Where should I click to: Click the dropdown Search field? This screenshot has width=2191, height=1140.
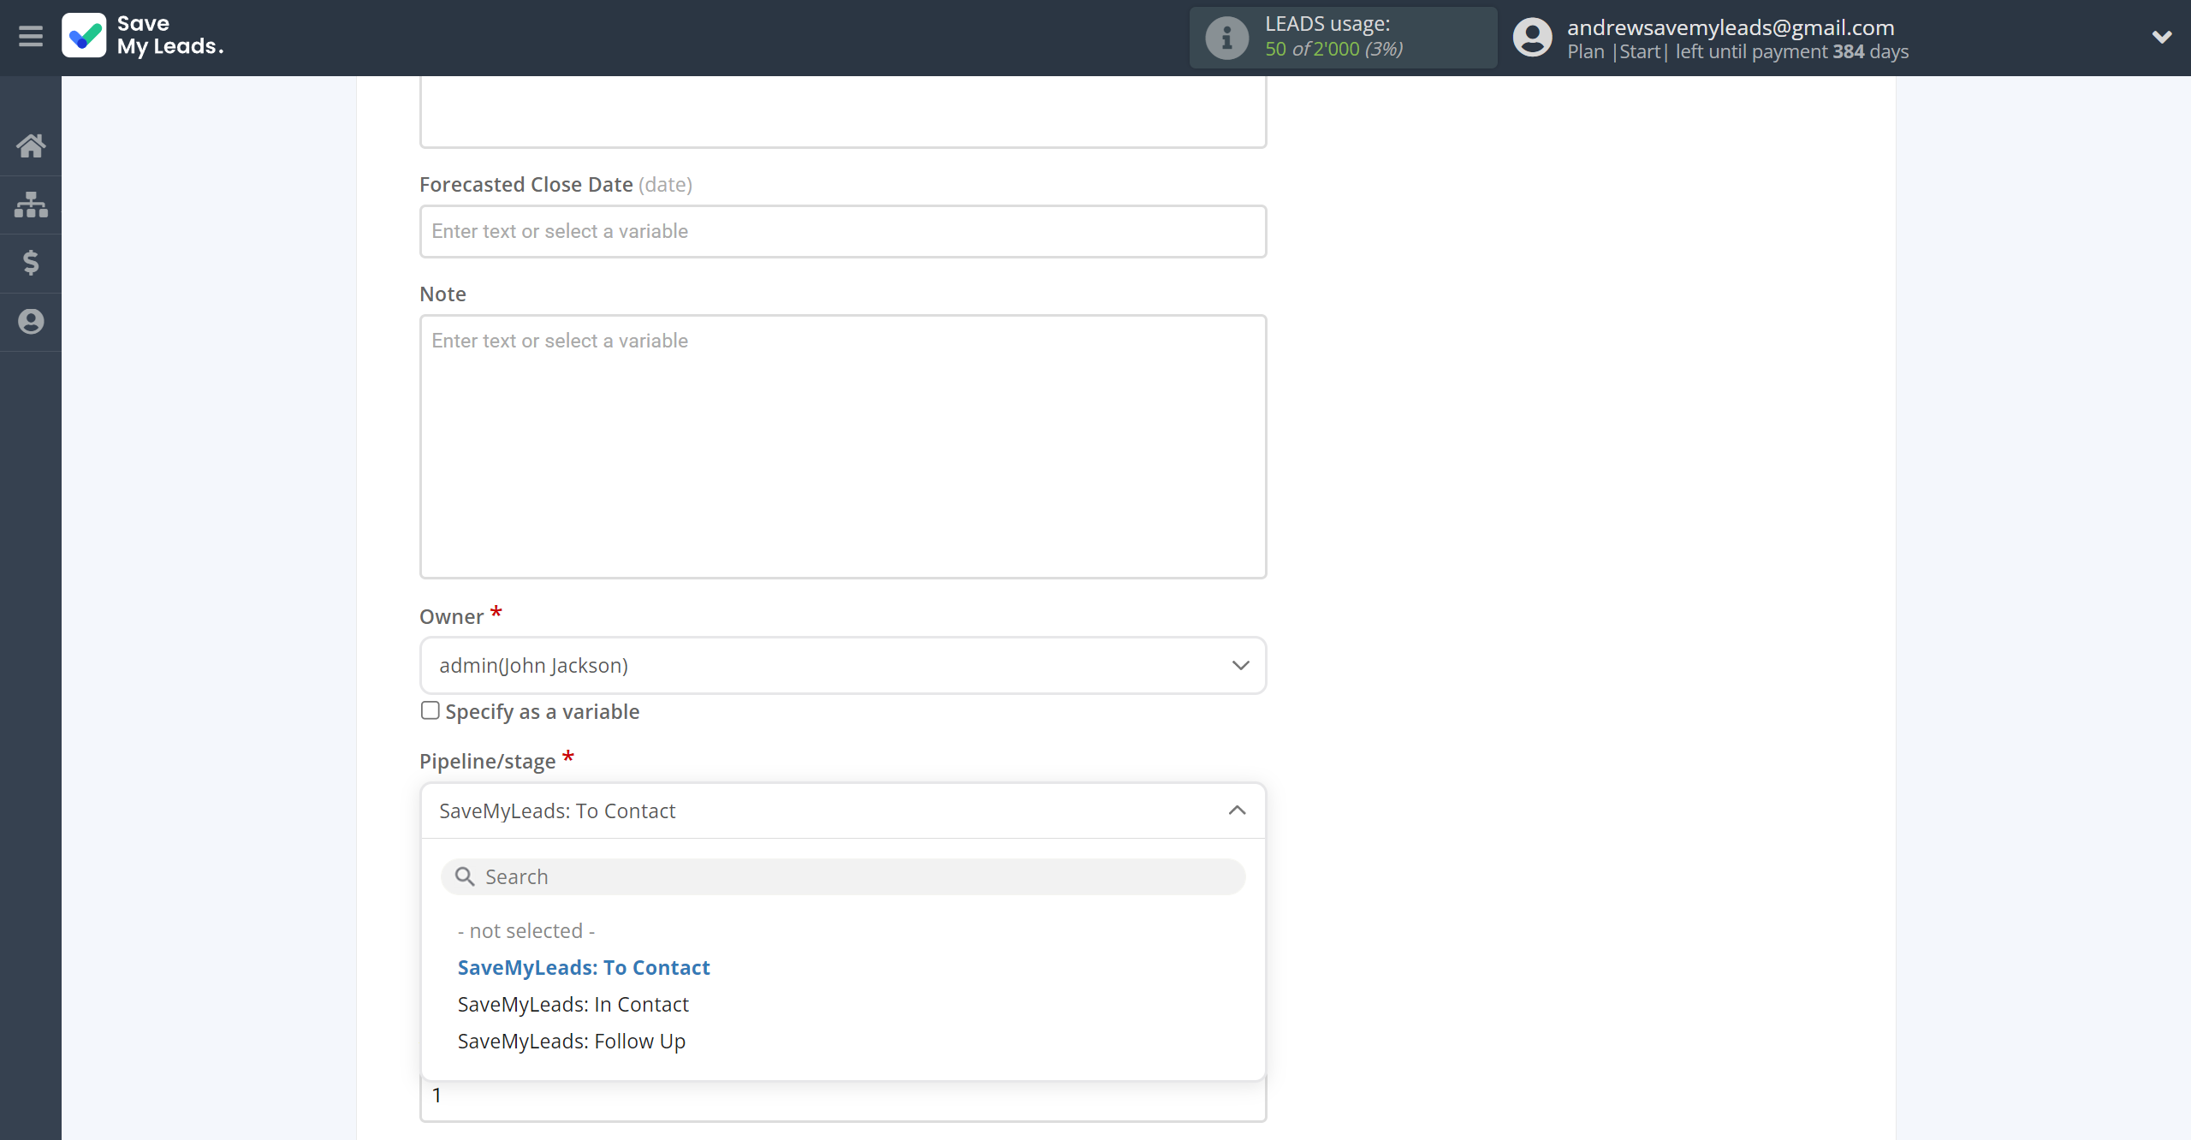(x=843, y=877)
